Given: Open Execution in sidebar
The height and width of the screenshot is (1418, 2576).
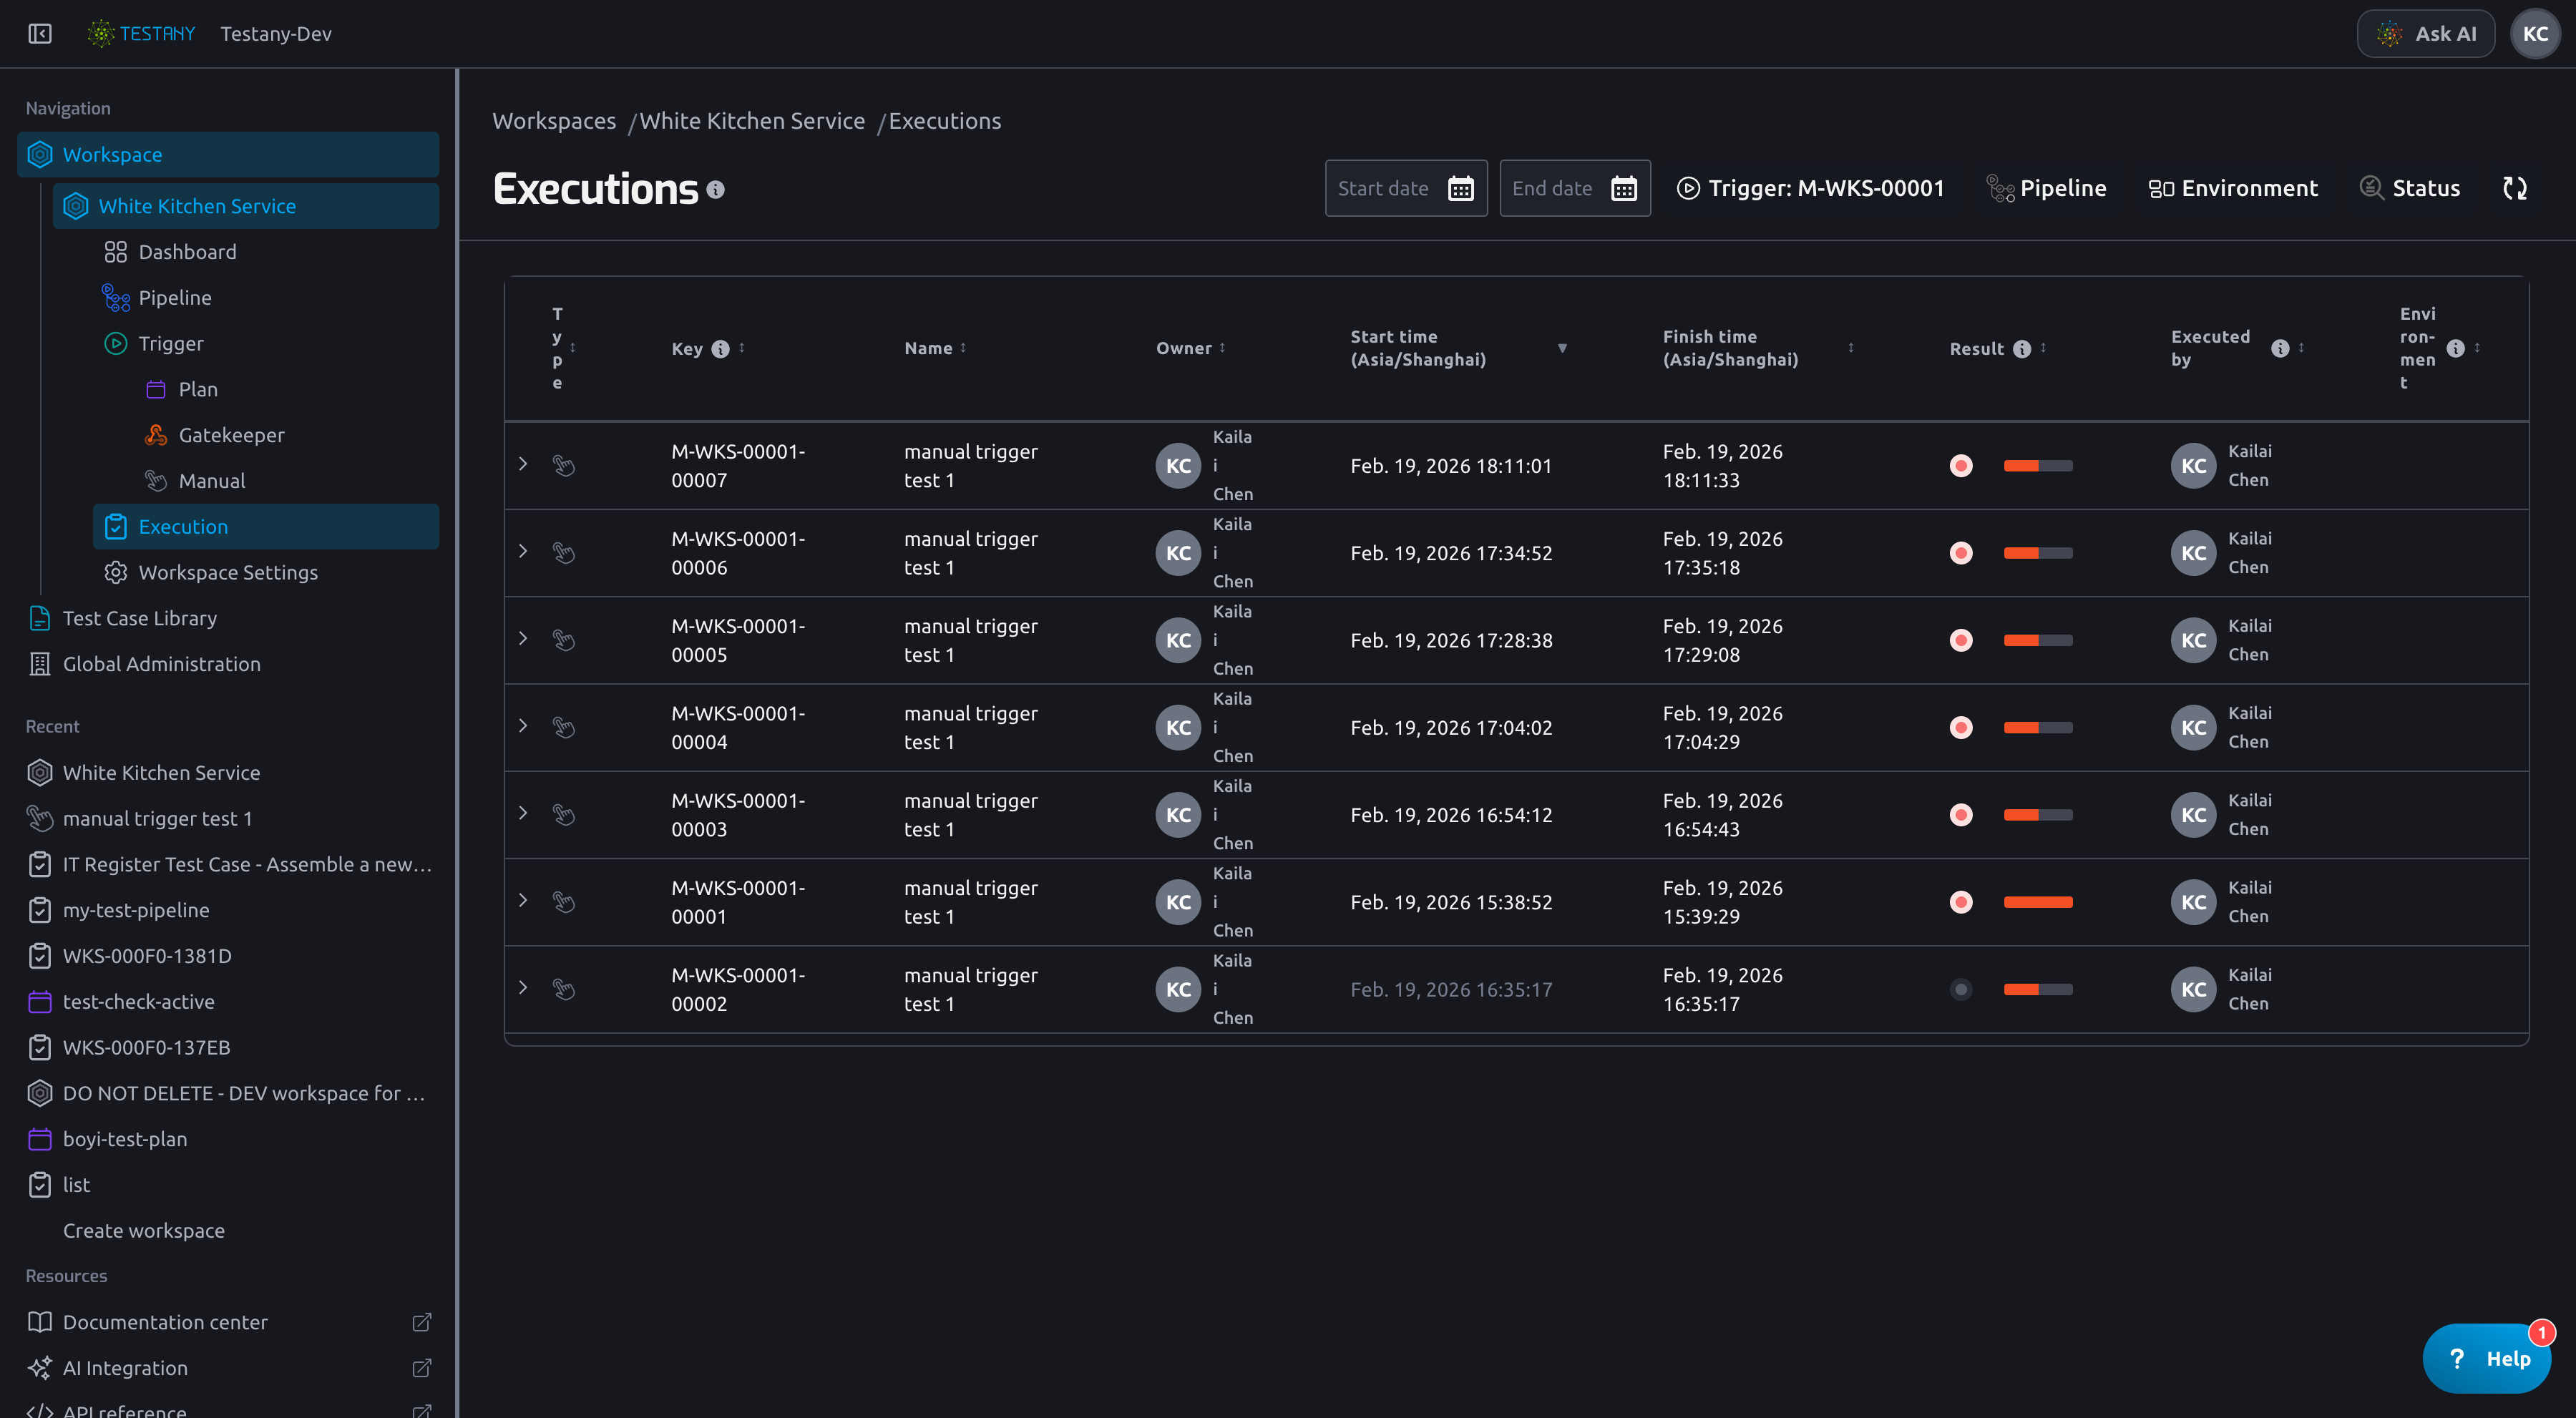Looking at the screenshot, I should point(266,527).
